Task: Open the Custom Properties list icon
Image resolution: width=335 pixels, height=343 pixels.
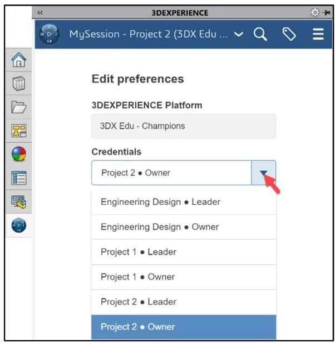Action: click(18, 178)
